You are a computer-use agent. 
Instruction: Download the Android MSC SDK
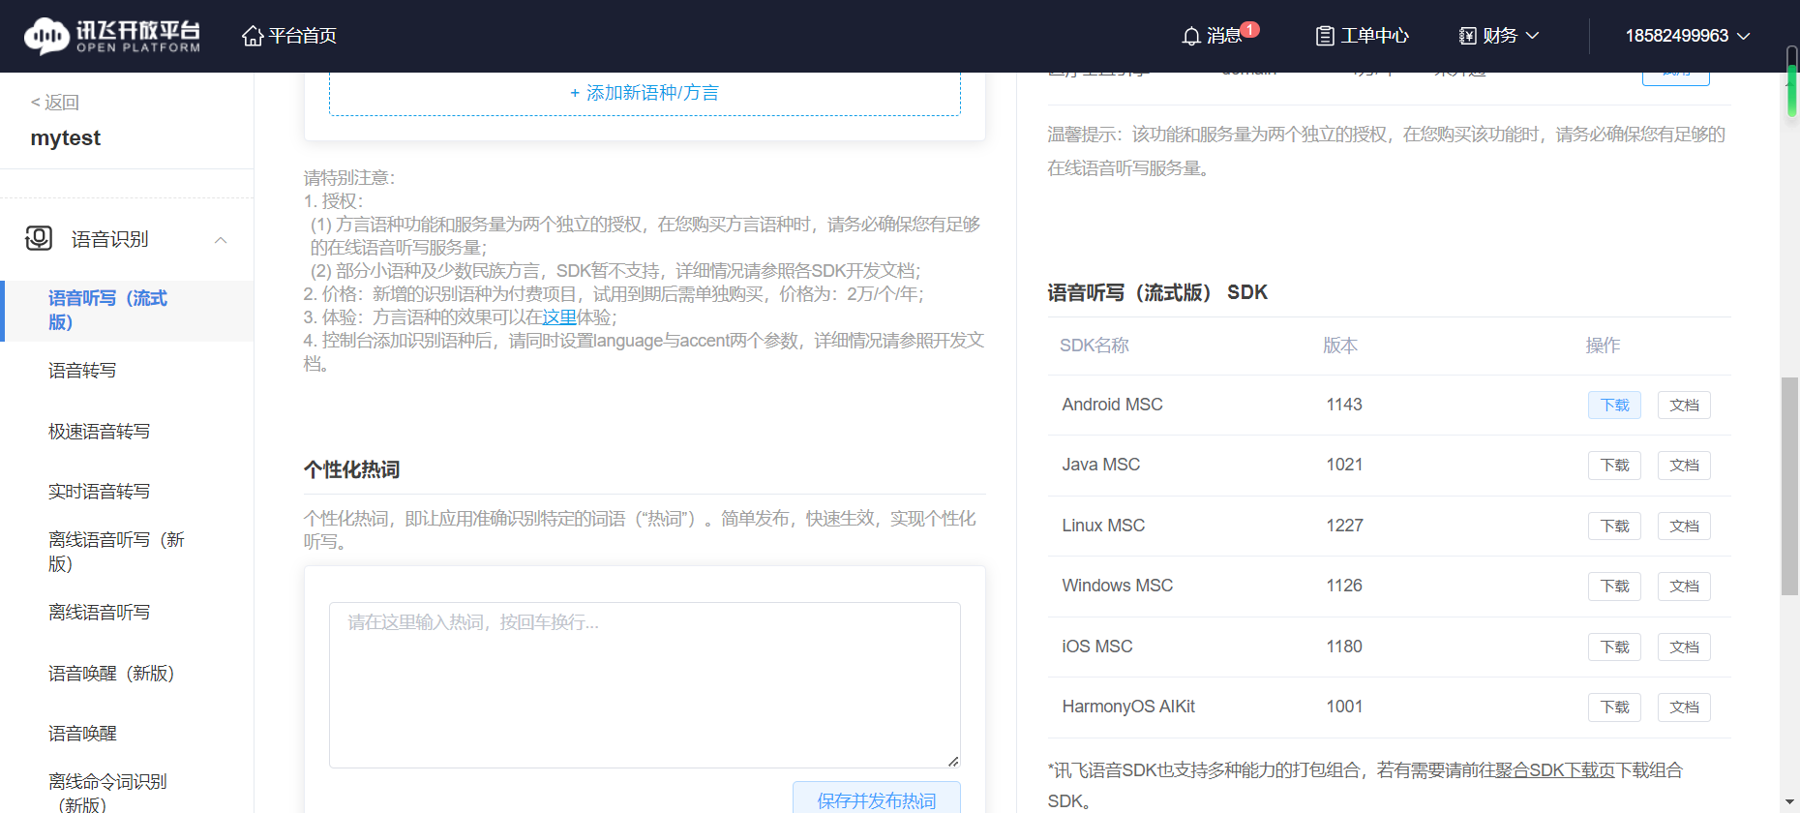[1613, 405]
